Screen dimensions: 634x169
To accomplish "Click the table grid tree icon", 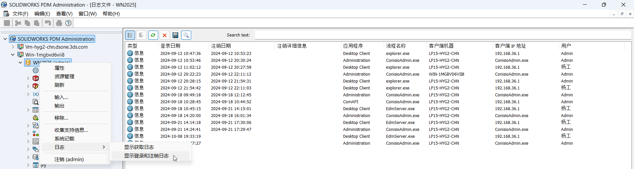I will coord(36,110).
